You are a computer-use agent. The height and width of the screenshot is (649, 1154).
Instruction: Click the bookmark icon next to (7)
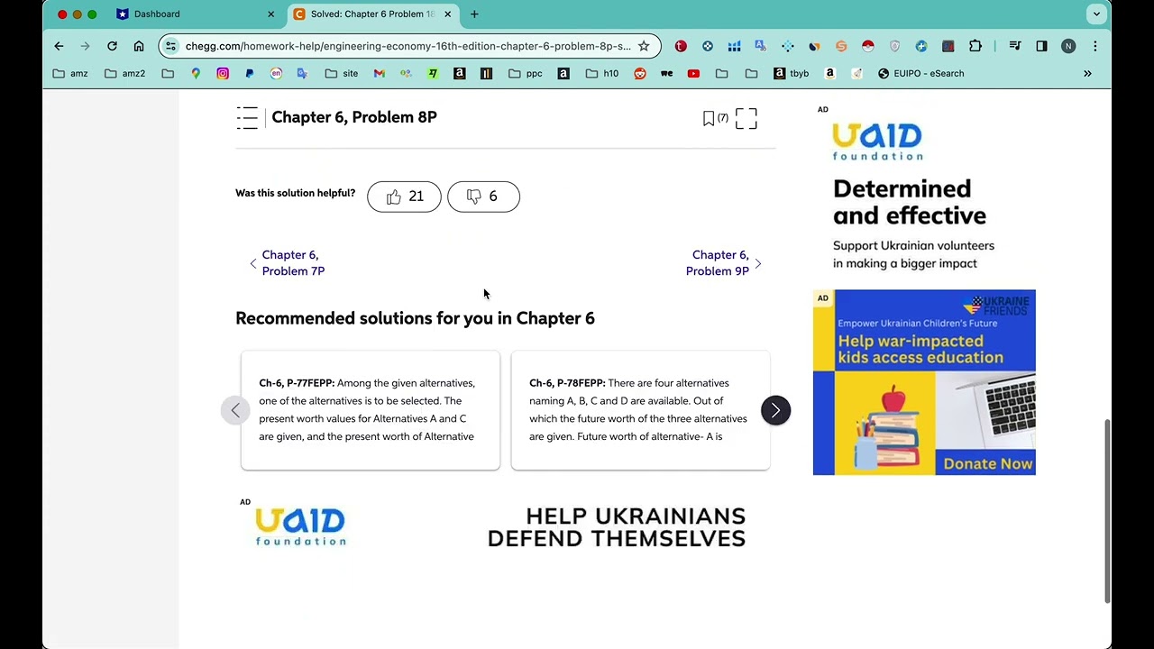pos(709,118)
